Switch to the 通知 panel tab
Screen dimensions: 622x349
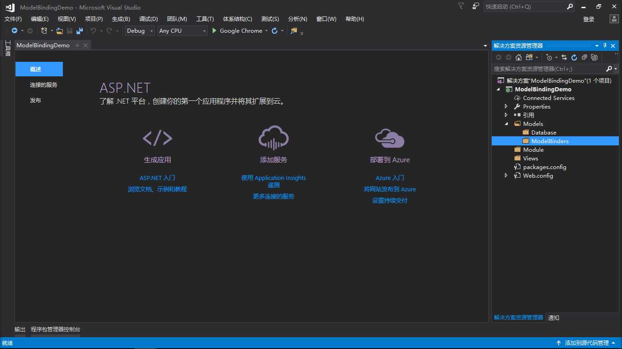(x=554, y=318)
